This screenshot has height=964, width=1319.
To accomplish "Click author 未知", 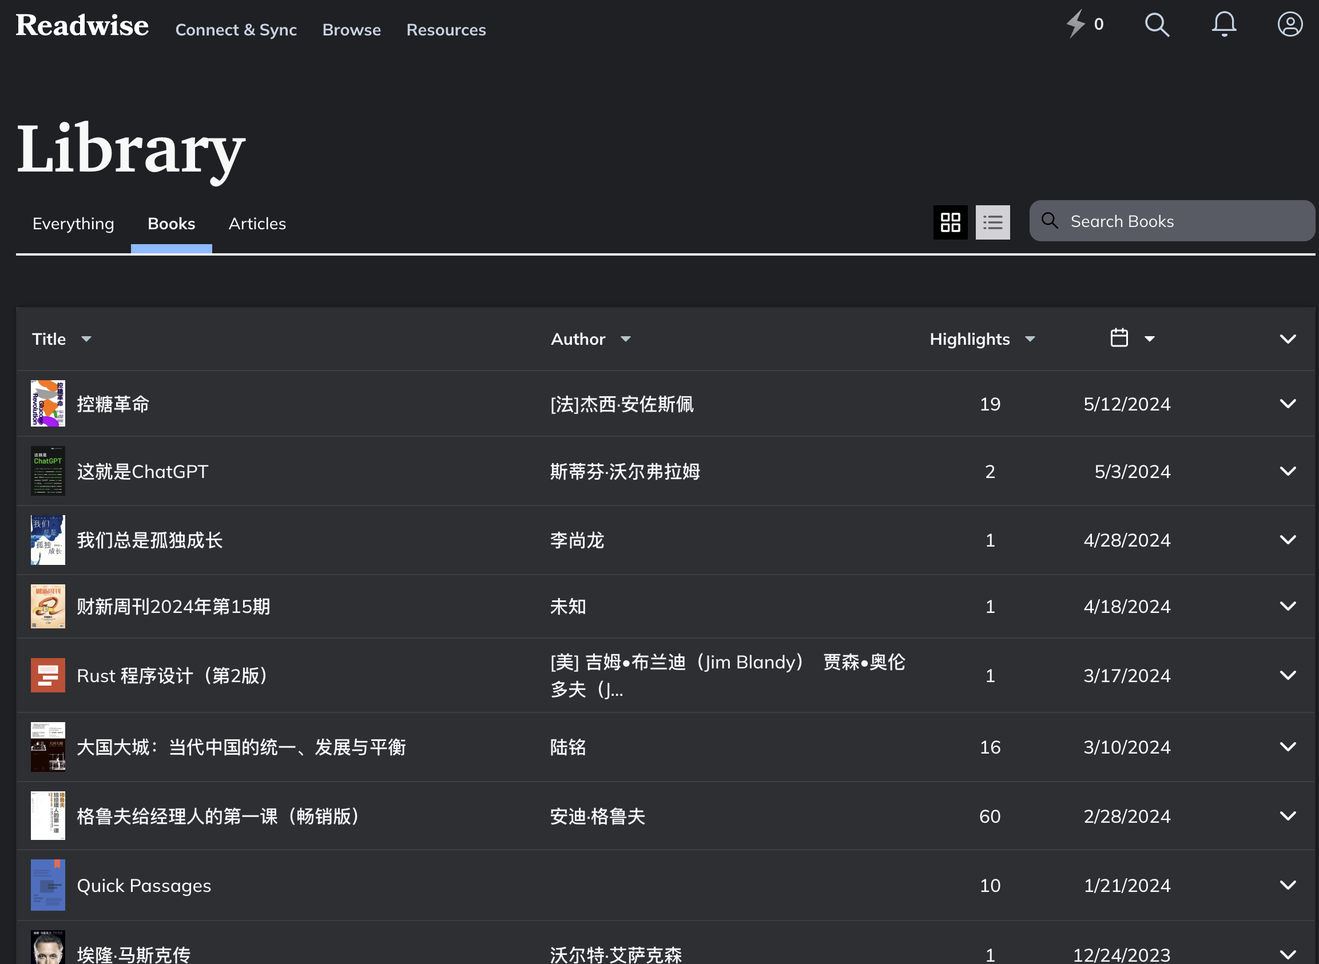I will pyautogui.click(x=568, y=607).
